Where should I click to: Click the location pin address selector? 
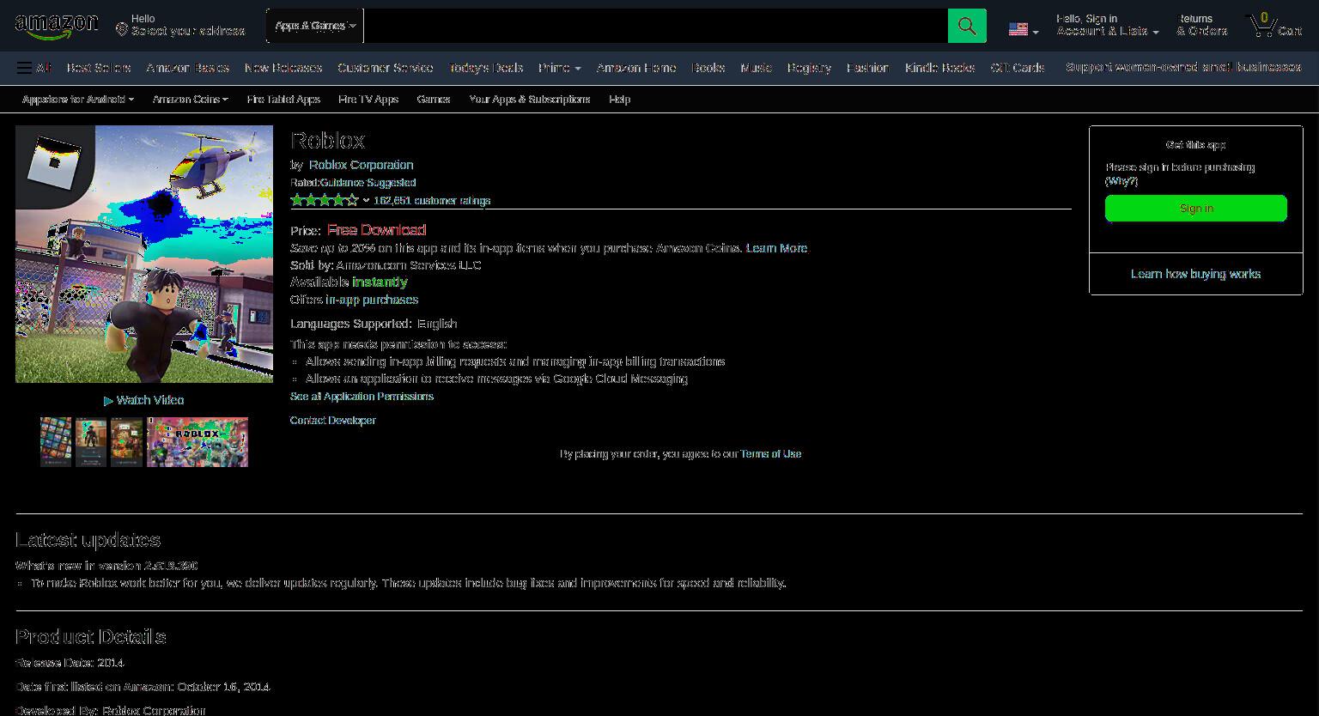tap(181, 25)
